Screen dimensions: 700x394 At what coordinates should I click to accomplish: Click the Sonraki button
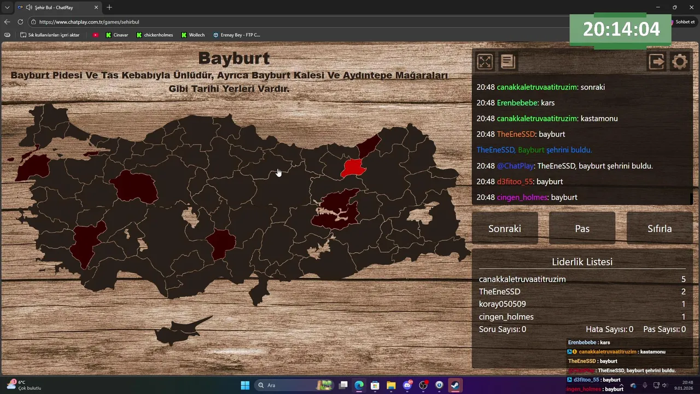505,228
